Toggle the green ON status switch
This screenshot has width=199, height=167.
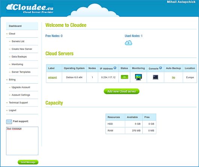tap(125, 77)
